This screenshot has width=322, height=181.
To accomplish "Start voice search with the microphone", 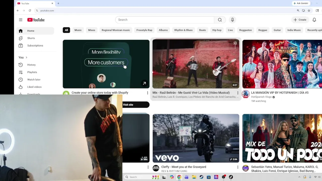I will [232, 20].
